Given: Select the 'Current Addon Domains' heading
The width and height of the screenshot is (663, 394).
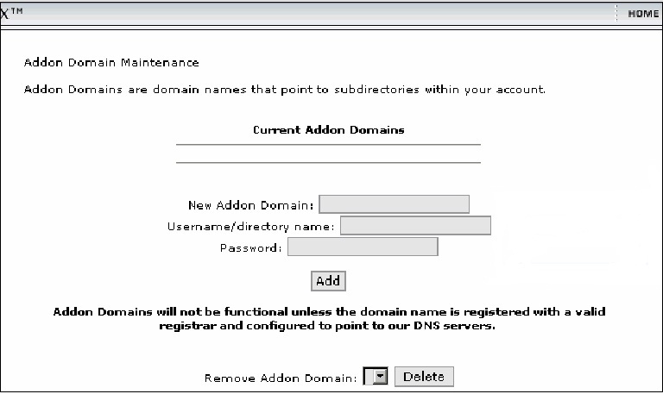Looking at the screenshot, I should click(x=329, y=129).
